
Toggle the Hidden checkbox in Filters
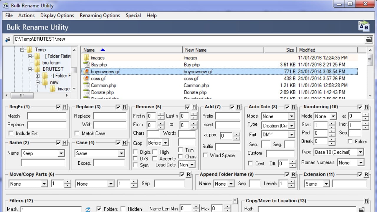point(123,209)
